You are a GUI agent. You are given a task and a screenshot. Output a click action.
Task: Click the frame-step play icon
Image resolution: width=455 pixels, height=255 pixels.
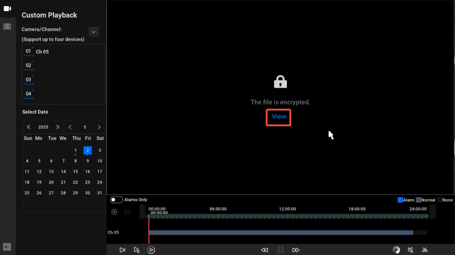click(x=123, y=250)
